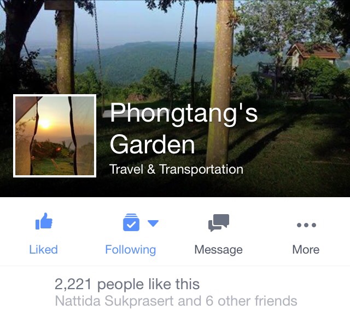The width and height of the screenshot is (350, 310).
Task: Tap the sun inside the profile picture
Action: click(x=45, y=124)
